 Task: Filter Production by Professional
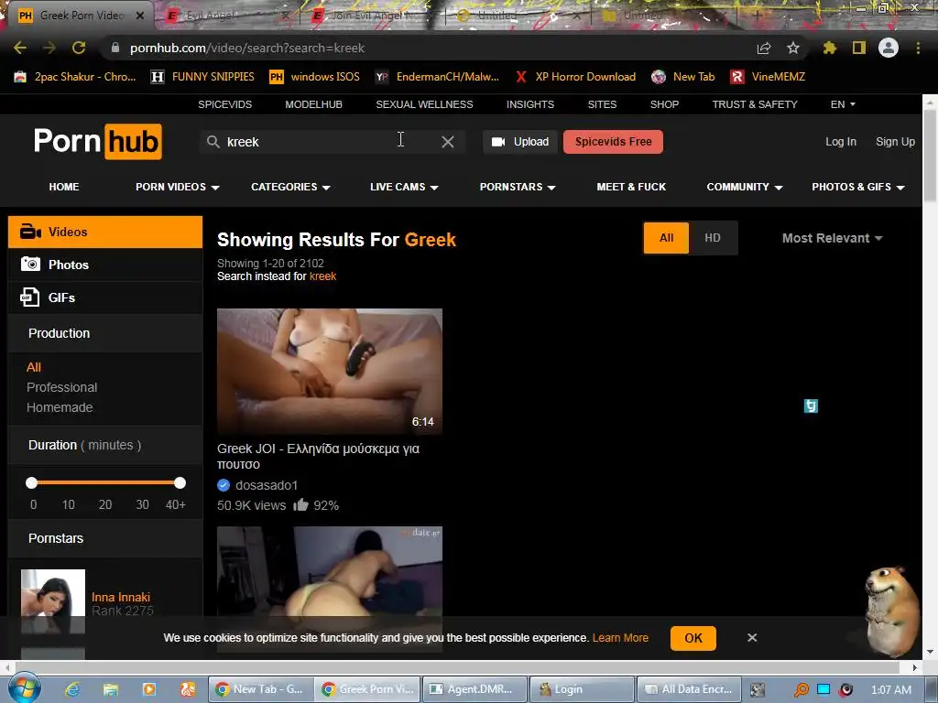tap(61, 387)
